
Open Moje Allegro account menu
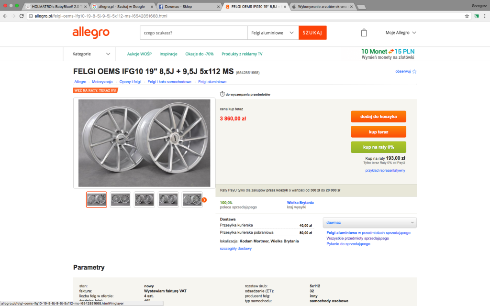401,33
